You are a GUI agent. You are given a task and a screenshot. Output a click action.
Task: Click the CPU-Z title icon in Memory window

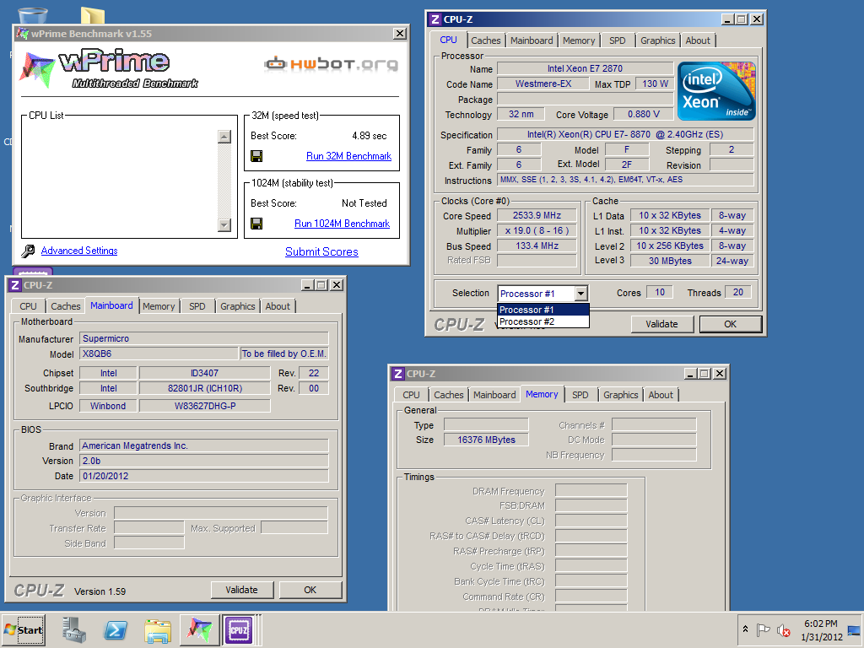click(398, 374)
